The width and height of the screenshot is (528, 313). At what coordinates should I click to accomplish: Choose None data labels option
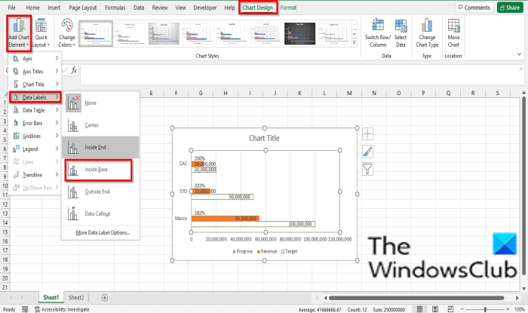100,103
